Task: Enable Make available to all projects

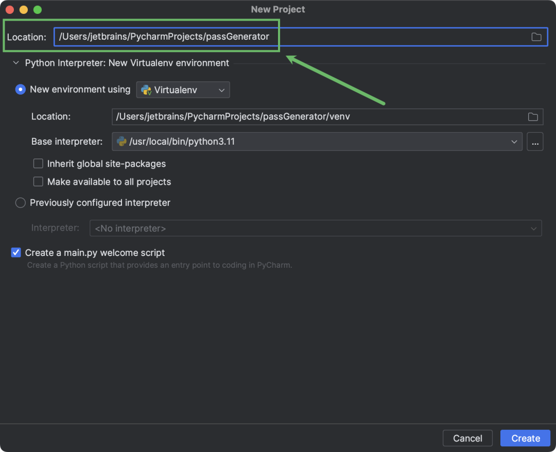Action: click(x=38, y=182)
